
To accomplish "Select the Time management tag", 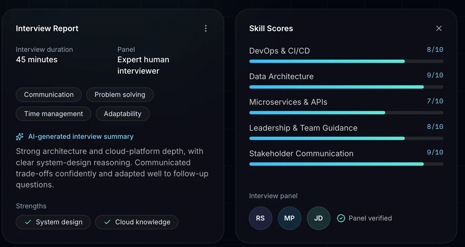I will pyautogui.click(x=53, y=114).
